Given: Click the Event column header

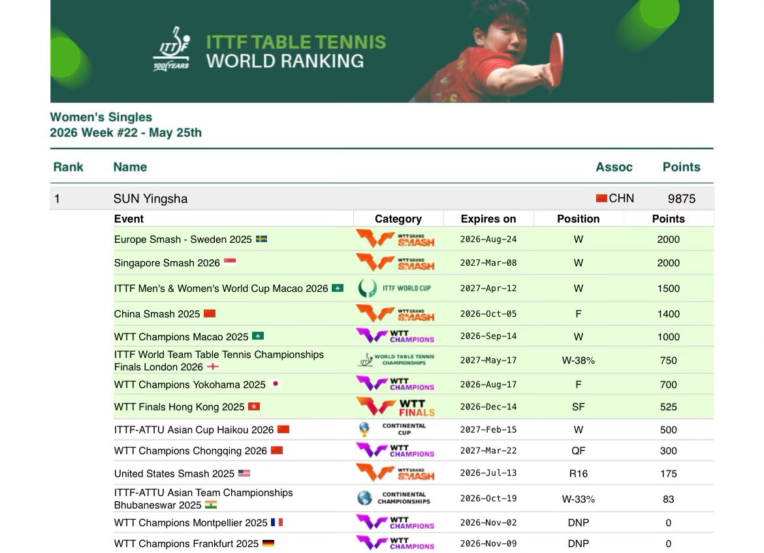Looking at the screenshot, I should (129, 219).
